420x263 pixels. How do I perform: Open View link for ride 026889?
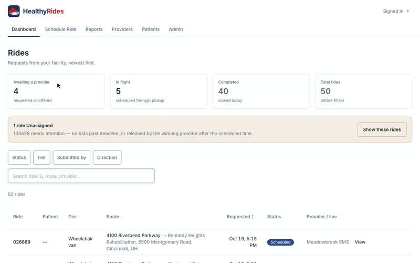click(x=360, y=242)
